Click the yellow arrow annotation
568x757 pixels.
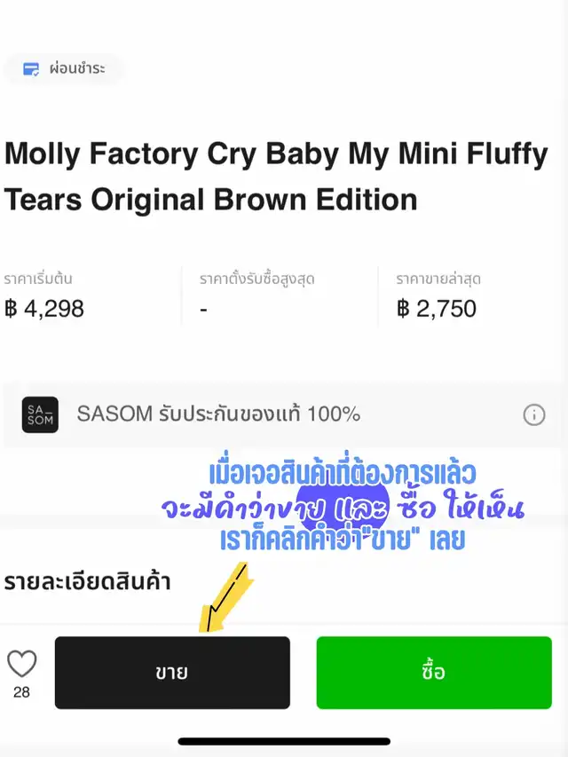tap(226, 597)
